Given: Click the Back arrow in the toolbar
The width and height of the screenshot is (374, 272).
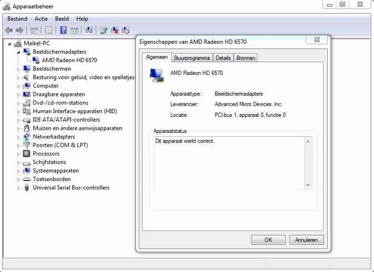Looking at the screenshot, I should tap(9, 30).
